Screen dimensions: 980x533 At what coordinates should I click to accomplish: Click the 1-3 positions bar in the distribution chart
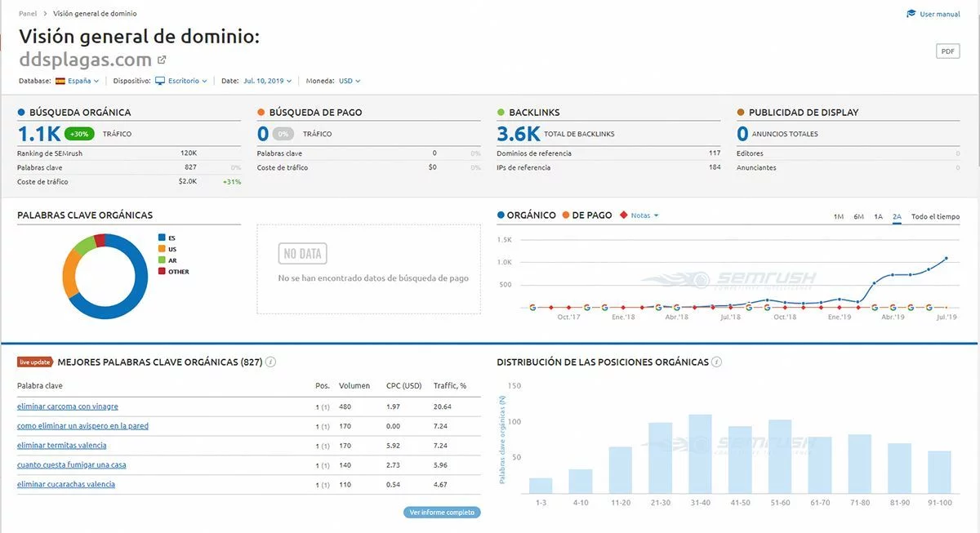(x=541, y=486)
